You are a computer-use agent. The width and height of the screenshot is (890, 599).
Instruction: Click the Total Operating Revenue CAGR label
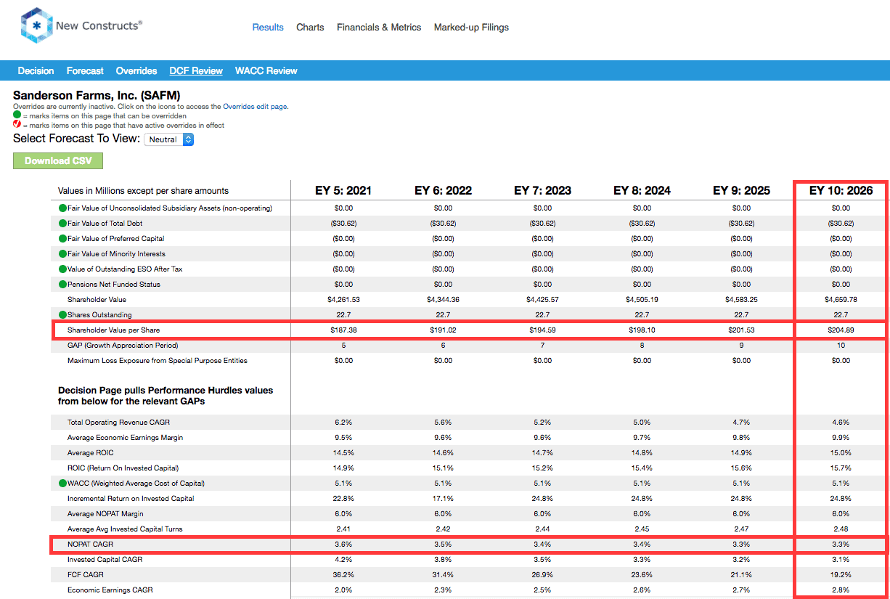point(118,423)
